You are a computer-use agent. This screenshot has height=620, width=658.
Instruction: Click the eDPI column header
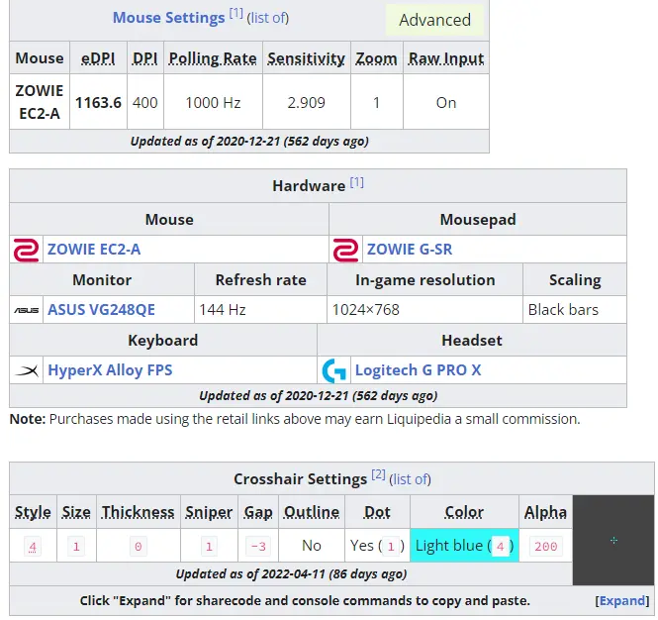[x=98, y=58]
